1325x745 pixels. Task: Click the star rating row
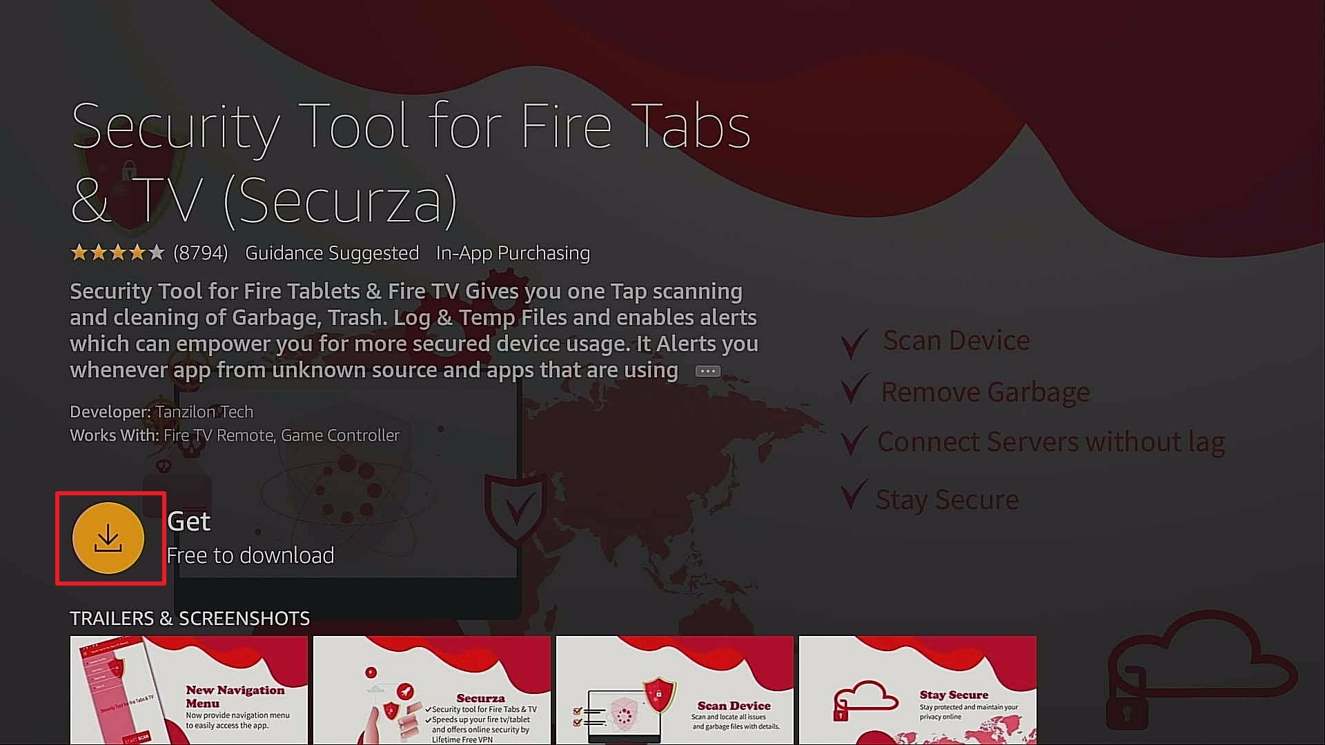[117, 253]
